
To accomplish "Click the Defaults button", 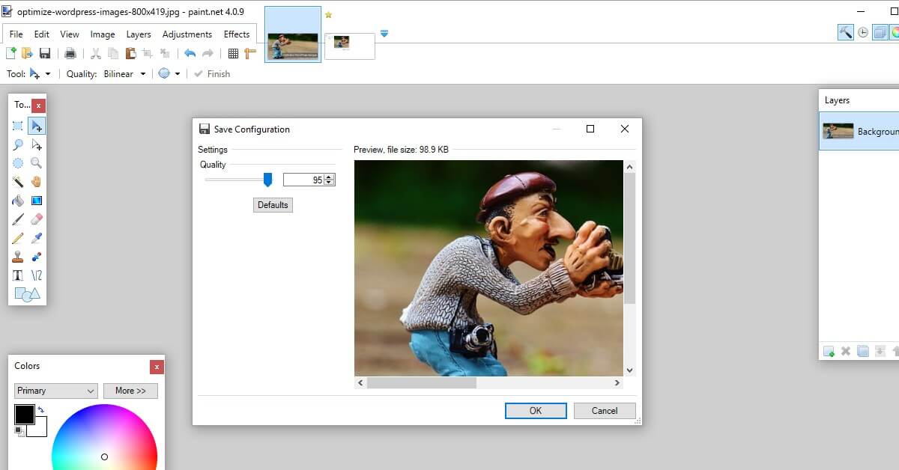I will coord(273,205).
